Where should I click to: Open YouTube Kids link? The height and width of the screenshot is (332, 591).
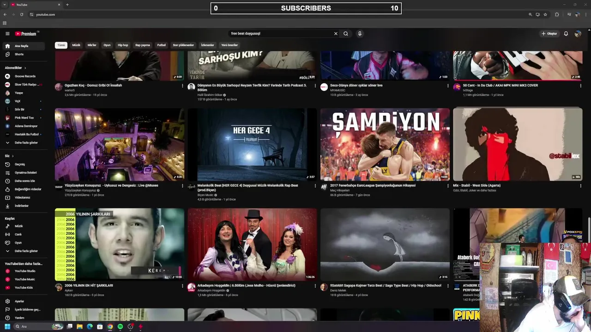24,288
